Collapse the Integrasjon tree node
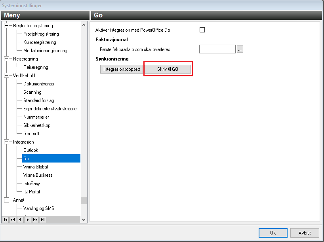 [x=7, y=142]
